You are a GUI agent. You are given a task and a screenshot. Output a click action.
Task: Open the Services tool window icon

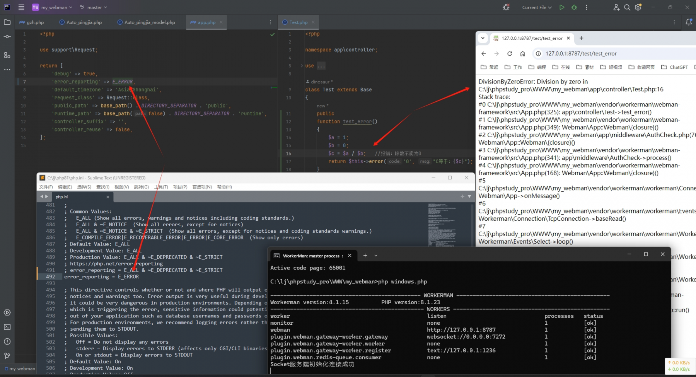(x=7, y=312)
